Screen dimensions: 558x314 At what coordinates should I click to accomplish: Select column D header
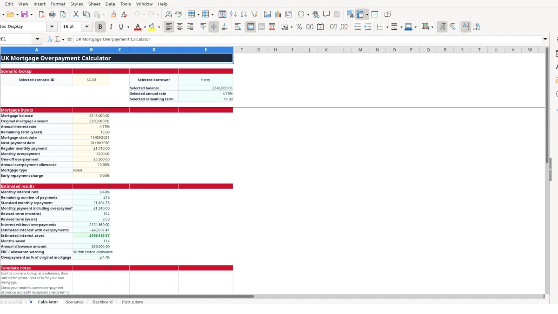point(154,50)
